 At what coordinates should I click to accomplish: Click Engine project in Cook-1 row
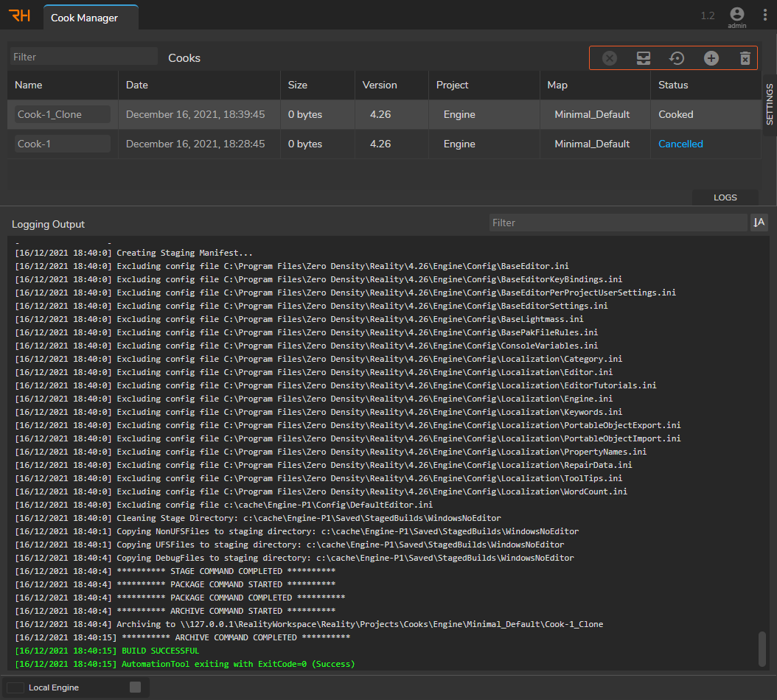click(459, 144)
